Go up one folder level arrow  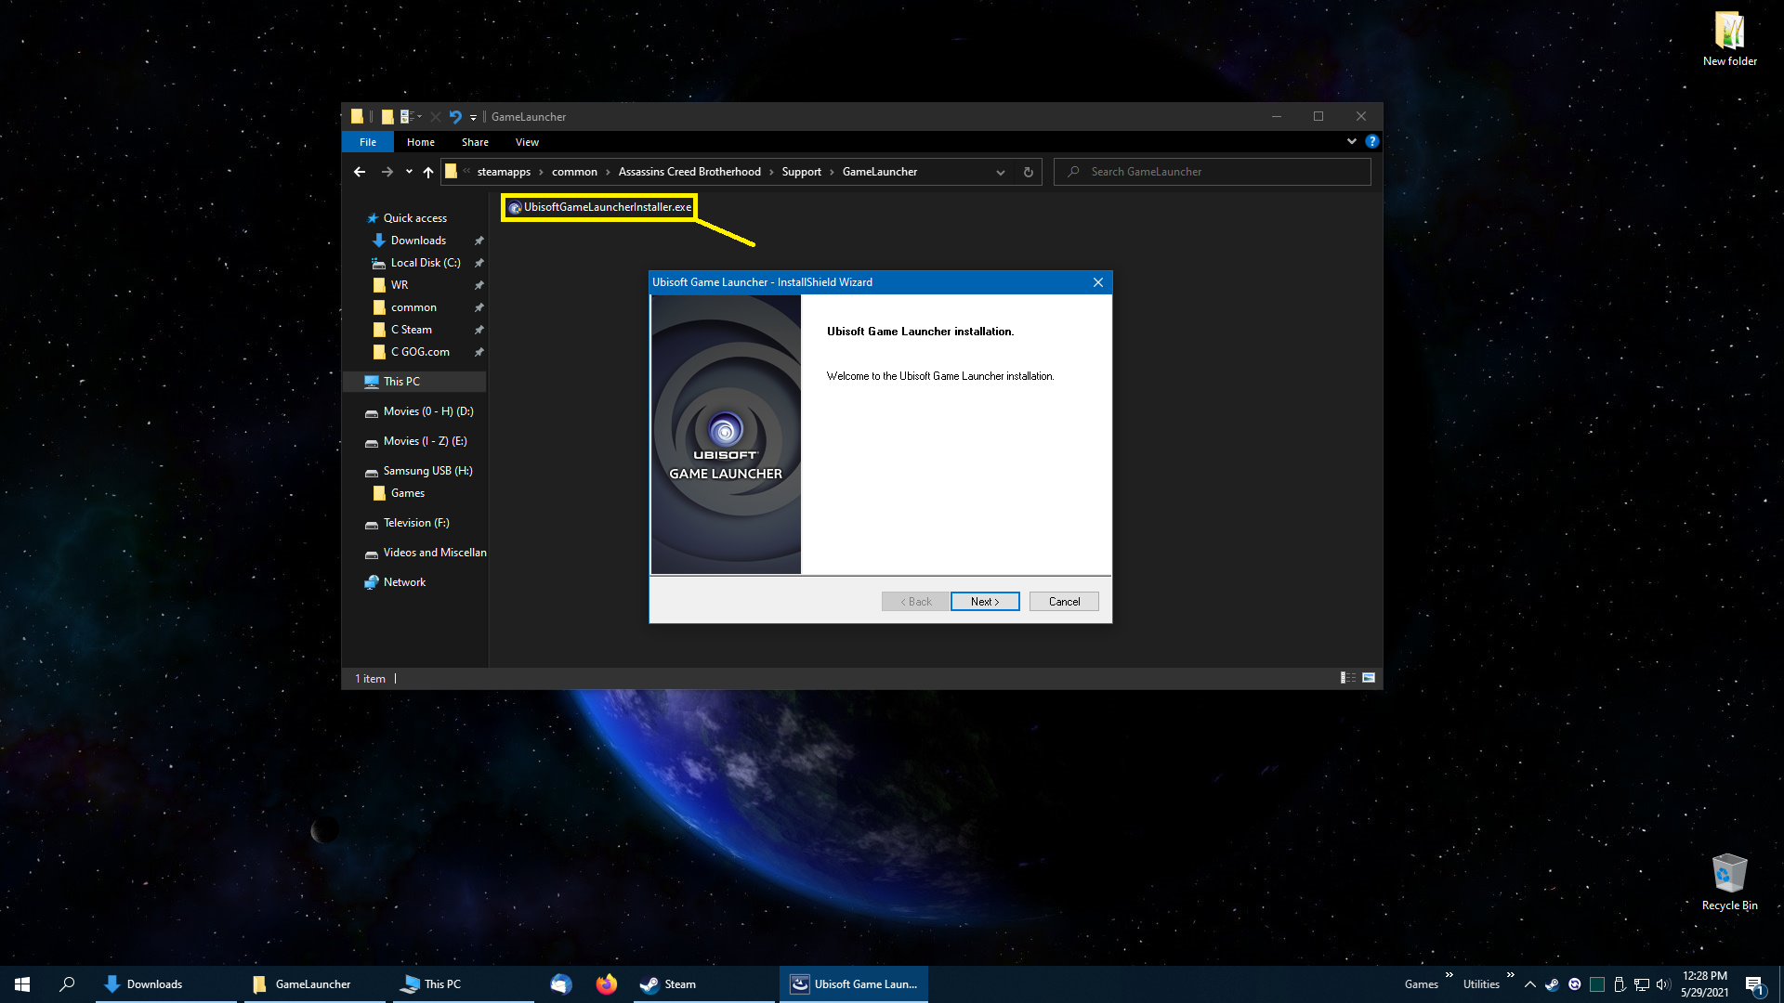click(x=428, y=172)
